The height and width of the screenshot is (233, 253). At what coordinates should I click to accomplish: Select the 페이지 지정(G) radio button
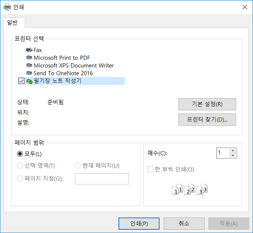click(x=20, y=178)
